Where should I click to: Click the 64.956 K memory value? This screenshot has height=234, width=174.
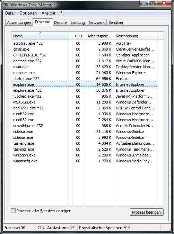tap(104, 79)
